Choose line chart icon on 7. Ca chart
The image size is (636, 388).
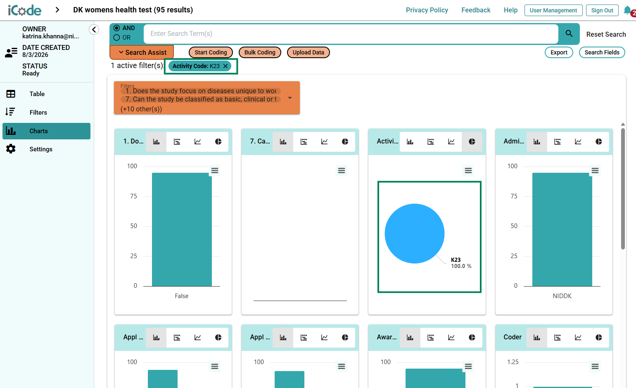(x=324, y=141)
